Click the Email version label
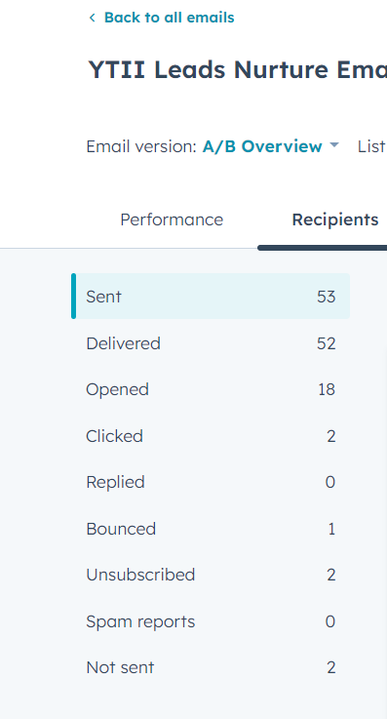This screenshot has height=719, width=387. [141, 146]
